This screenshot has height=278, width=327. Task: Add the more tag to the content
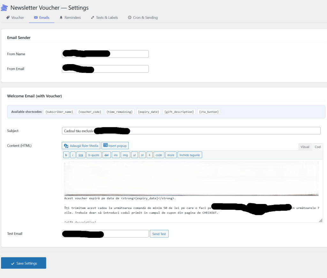click(x=171, y=155)
